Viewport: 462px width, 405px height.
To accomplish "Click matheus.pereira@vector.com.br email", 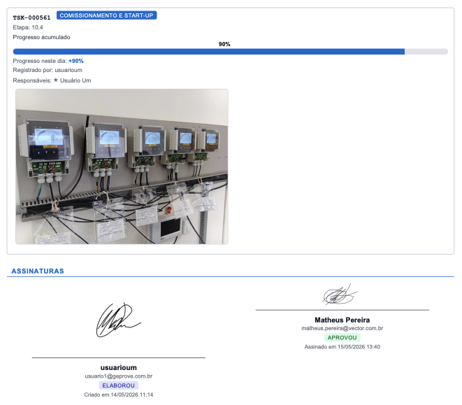I will click(342, 328).
